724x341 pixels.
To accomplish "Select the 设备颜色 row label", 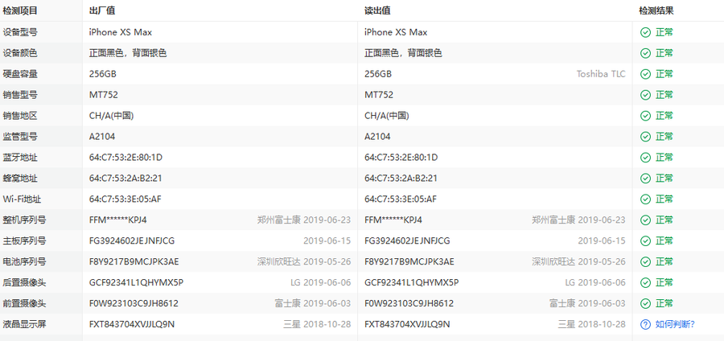I will 20,53.
